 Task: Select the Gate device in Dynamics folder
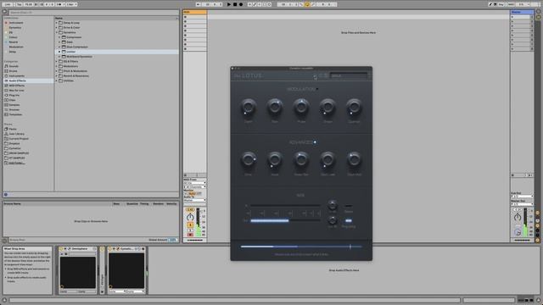point(70,42)
